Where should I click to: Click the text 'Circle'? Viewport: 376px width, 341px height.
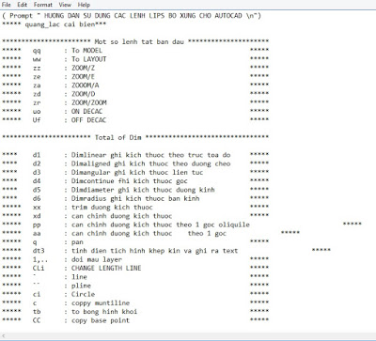tap(83, 295)
